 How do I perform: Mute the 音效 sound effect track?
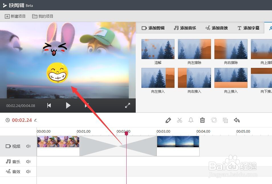click(28, 171)
